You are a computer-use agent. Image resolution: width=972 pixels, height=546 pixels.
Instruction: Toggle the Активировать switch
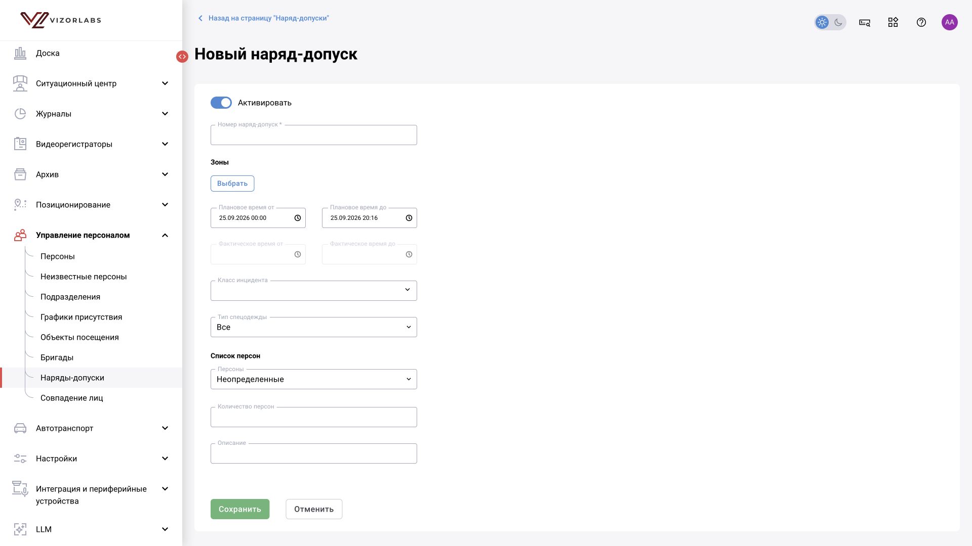pos(221,103)
